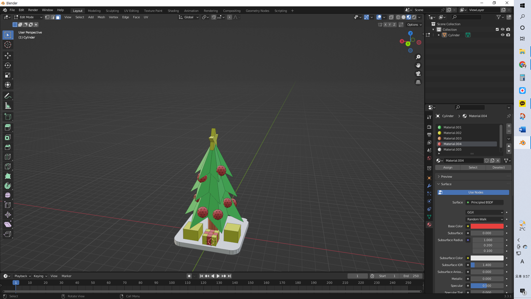Open the Global transform orientation dropdown
Image resolution: width=531 pixels, height=299 pixels.
tap(189, 17)
